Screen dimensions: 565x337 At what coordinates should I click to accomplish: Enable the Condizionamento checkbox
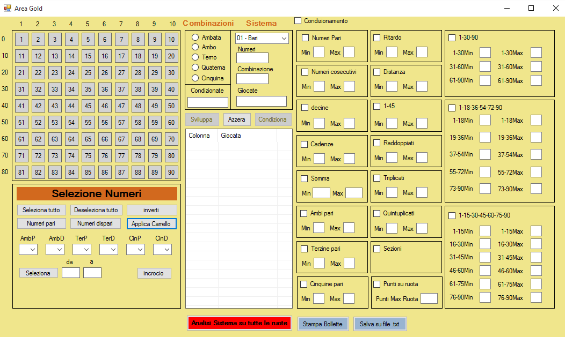click(x=298, y=21)
